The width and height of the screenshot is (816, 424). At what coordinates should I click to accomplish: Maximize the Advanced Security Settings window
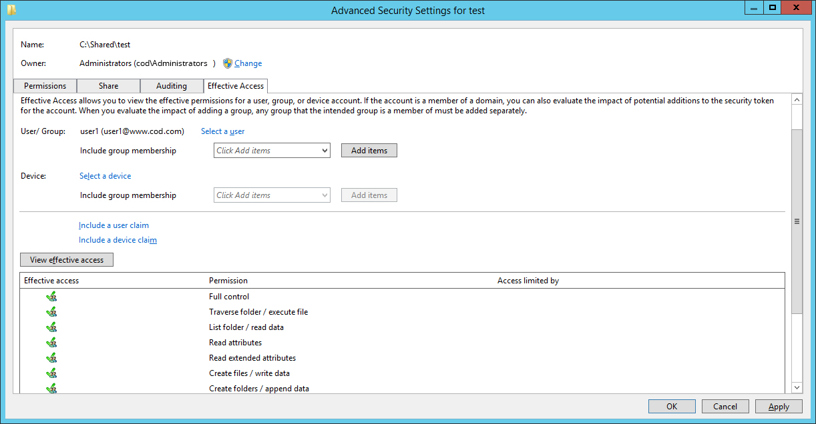click(772, 7)
